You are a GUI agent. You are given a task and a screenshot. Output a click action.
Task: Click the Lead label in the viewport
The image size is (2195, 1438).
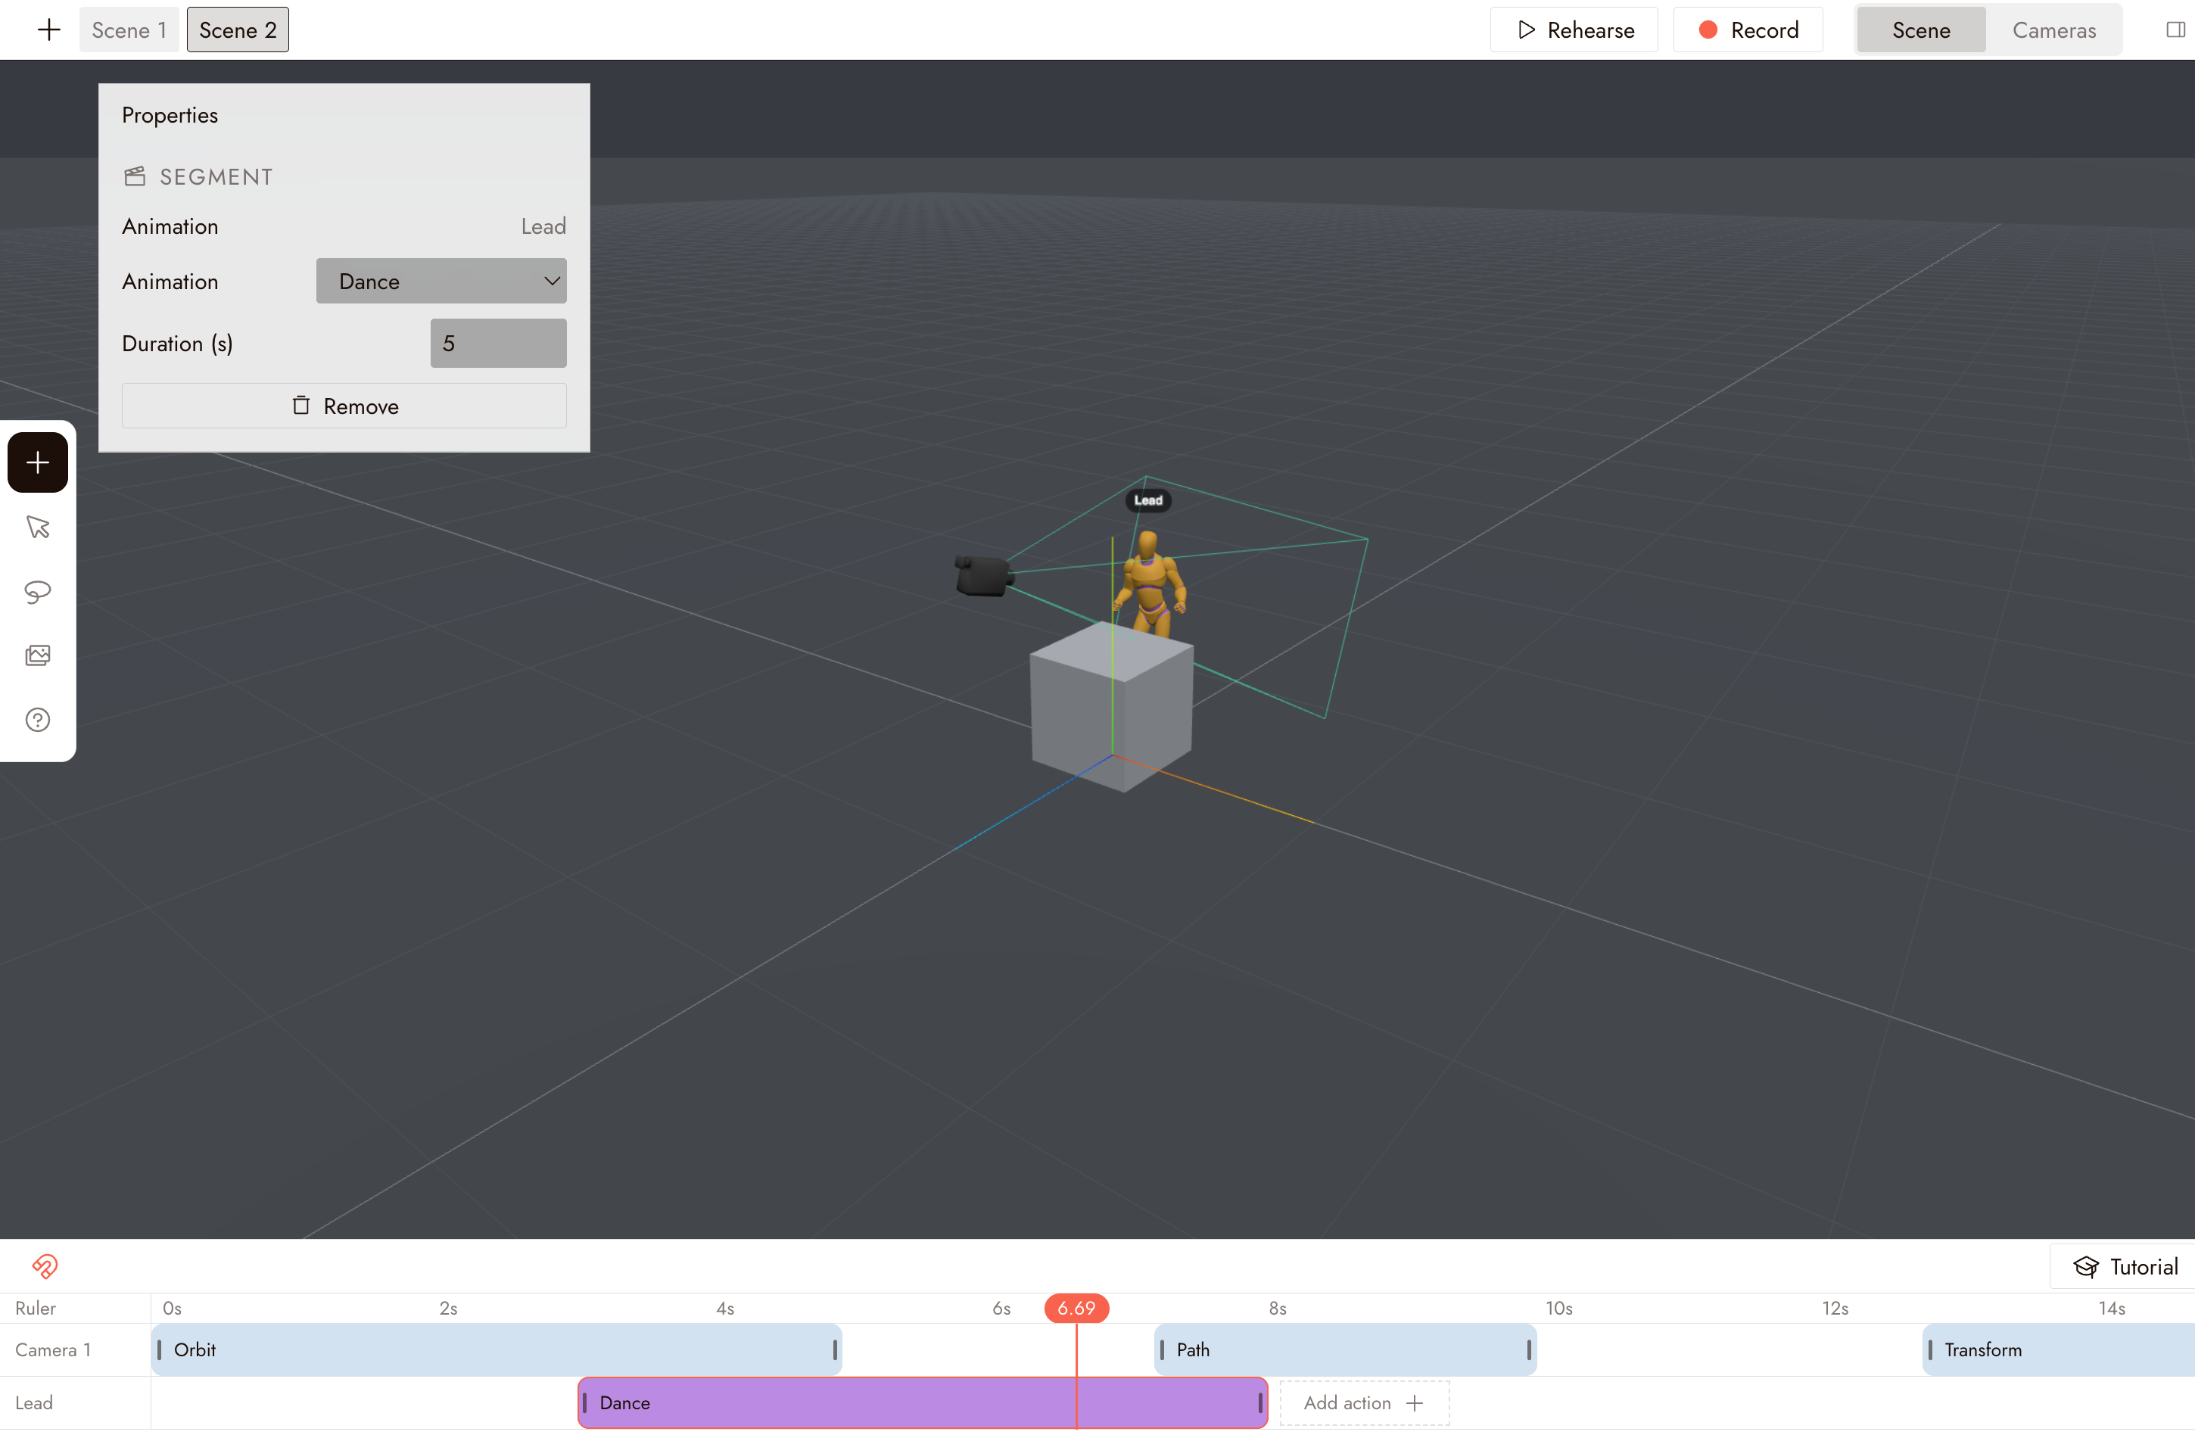click(1148, 500)
